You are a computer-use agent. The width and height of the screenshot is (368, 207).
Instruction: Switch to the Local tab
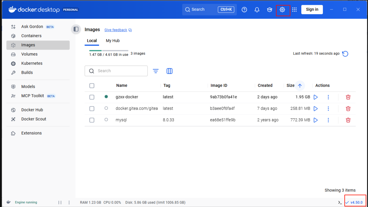click(92, 41)
